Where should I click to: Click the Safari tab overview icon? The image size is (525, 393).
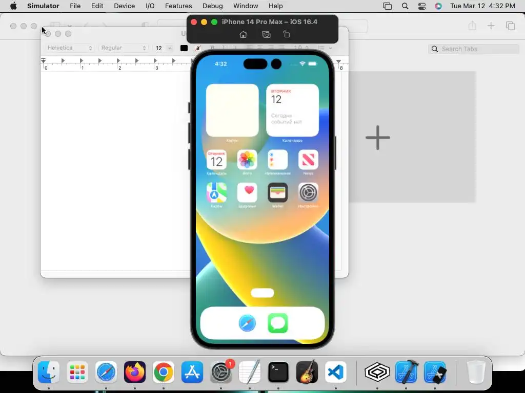pyautogui.click(x=510, y=26)
